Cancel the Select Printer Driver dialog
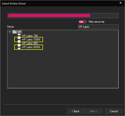This screenshot has width=125, height=116. [x=114, y=111]
